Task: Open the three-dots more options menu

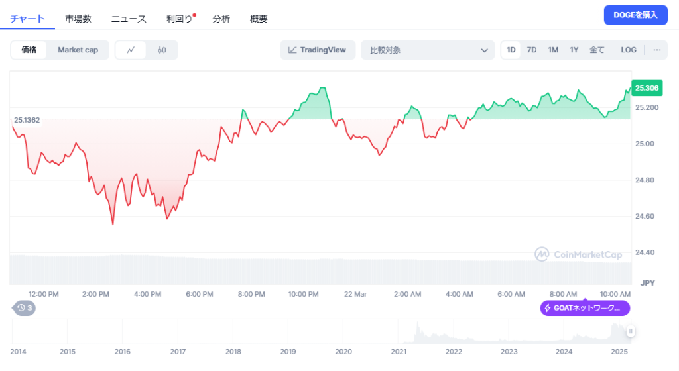Action: 656,50
